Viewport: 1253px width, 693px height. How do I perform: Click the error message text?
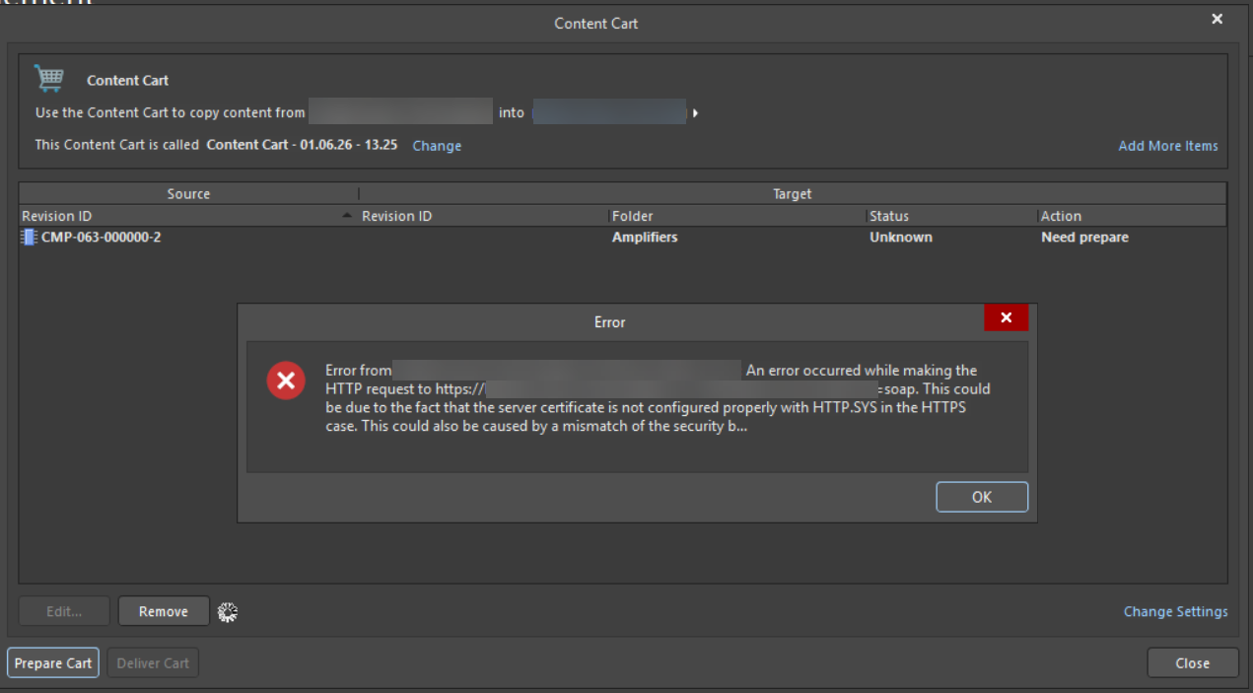pyautogui.click(x=658, y=399)
